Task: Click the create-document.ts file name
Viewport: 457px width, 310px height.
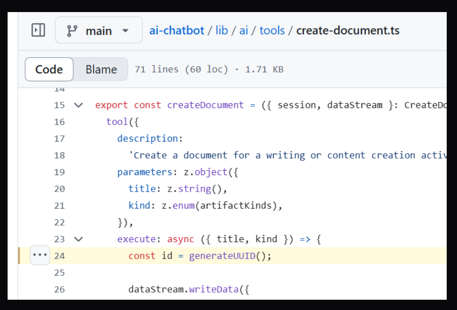Action: (x=348, y=30)
